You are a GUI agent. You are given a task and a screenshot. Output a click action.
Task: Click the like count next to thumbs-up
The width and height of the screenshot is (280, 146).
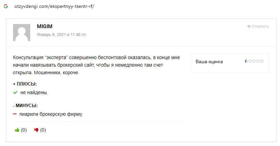(24, 130)
